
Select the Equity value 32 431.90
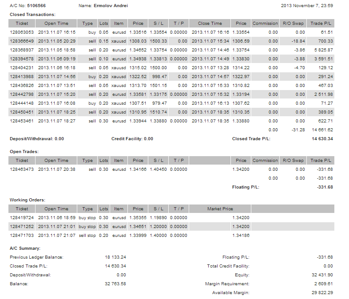coord(322,275)
